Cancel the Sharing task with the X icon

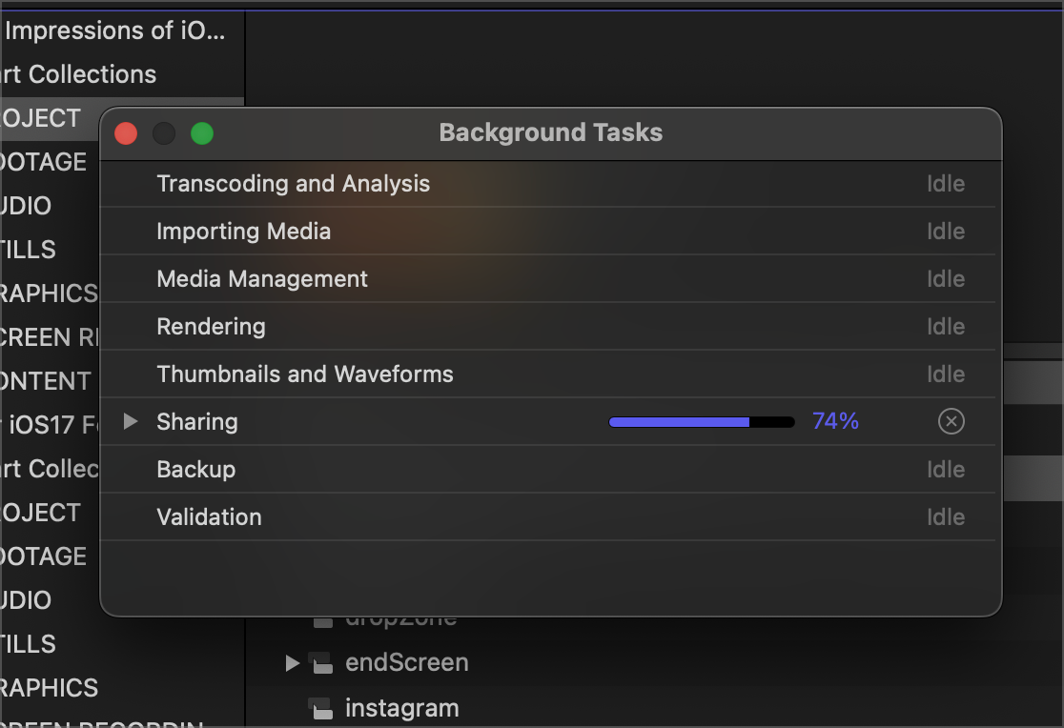(951, 421)
